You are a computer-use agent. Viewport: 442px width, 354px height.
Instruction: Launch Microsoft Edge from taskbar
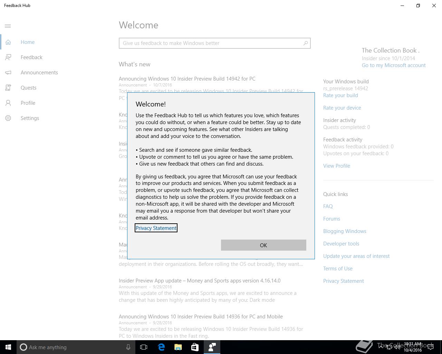(x=161, y=347)
